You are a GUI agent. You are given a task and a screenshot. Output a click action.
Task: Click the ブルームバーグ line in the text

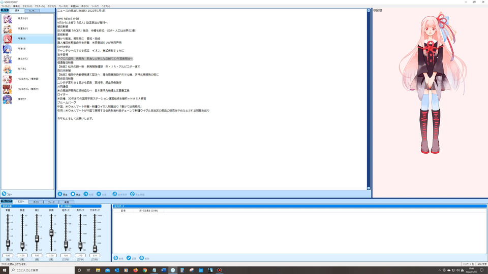[67, 102]
